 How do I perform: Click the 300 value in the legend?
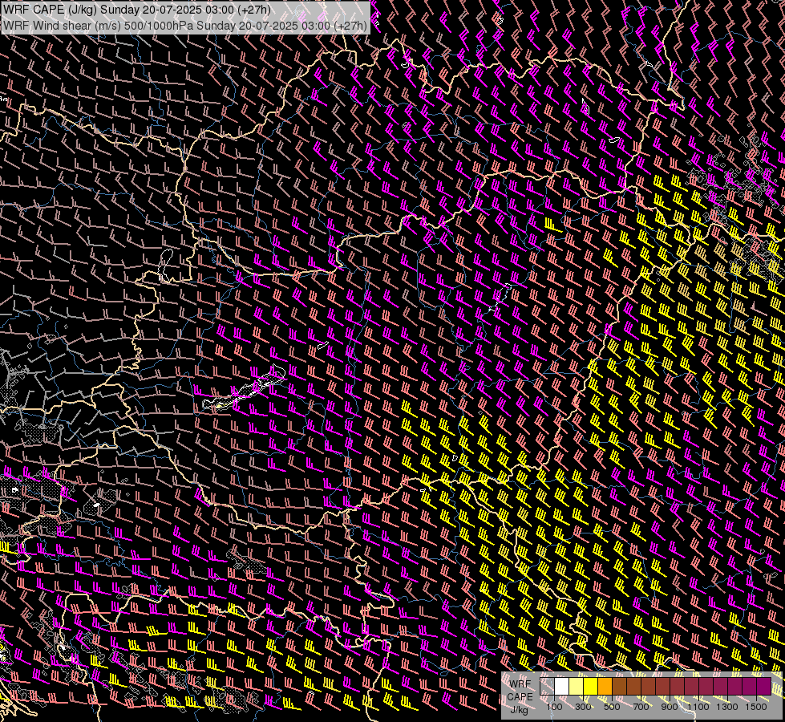click(583, 707)
